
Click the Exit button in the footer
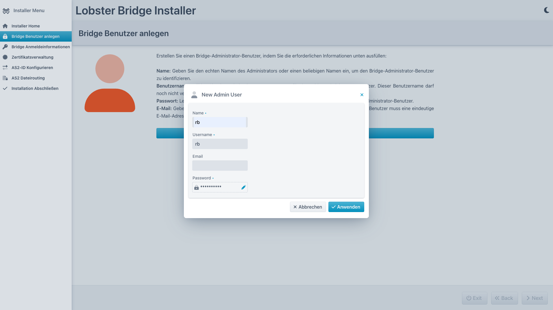click(474, 298)
